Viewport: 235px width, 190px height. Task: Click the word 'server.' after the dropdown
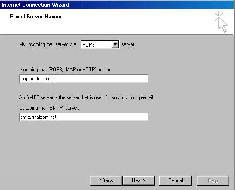(x=128, y=44)
